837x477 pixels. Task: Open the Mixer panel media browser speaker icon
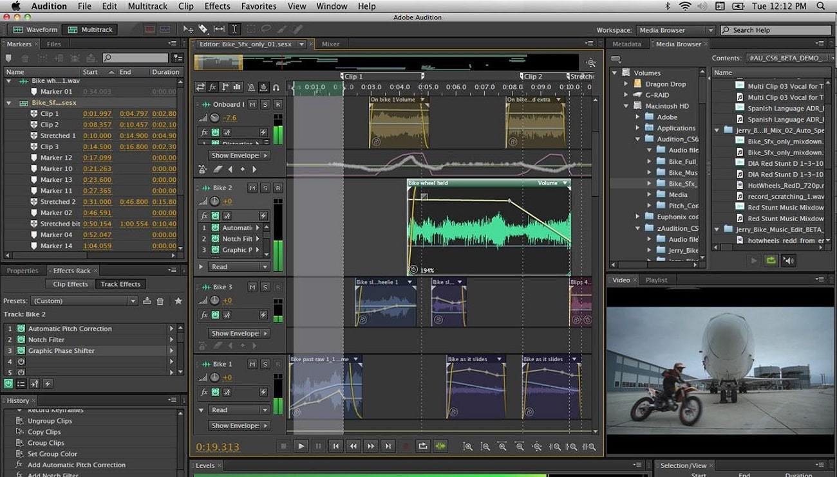point(789,260)
